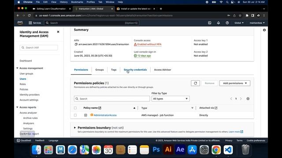Open Cookie preferences in the footer
The width and height of the screenshot is (282, 158).
click(x=256, y=140)
